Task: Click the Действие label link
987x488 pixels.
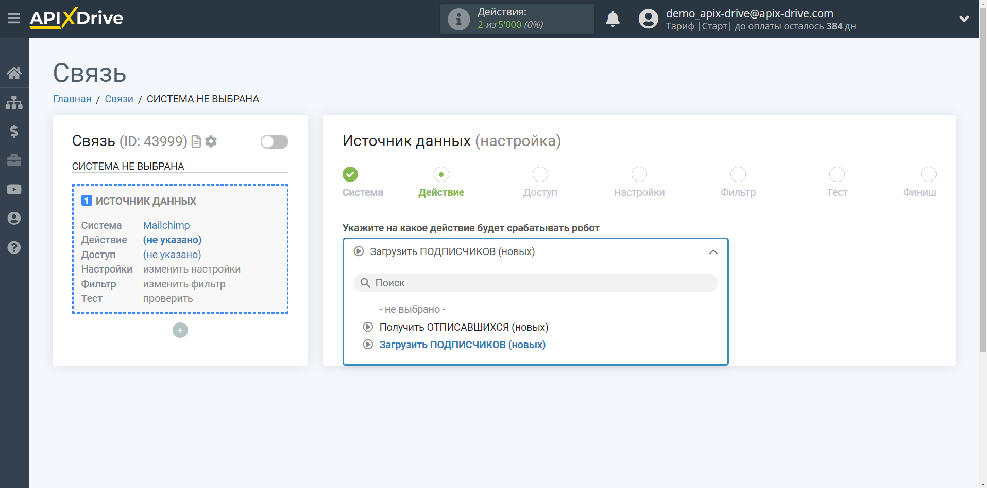Action: point(104,240)
